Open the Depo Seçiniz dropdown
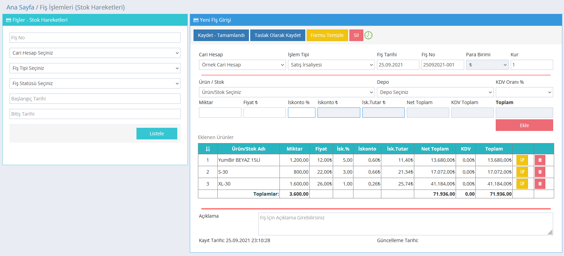This screenshot has width=564, height=256. (x=435, y=92)
